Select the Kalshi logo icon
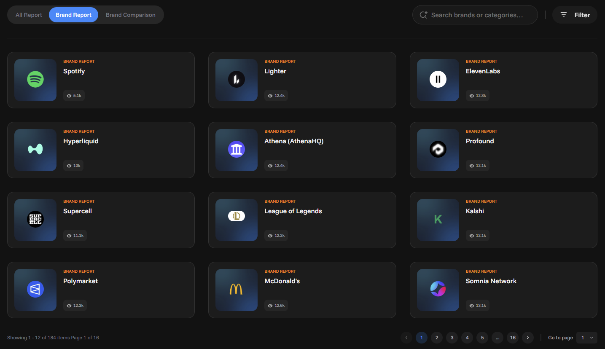The image size is (605, 349). point(438,220)
